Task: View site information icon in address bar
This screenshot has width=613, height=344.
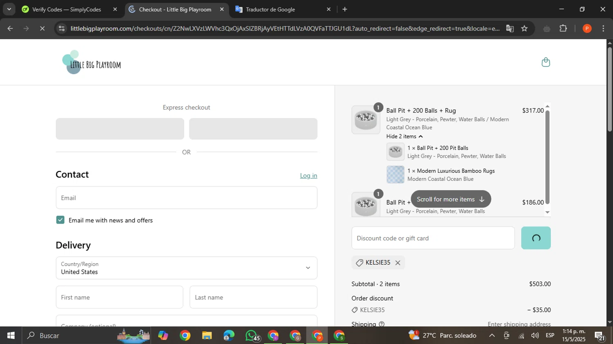Action: pyautogui.click(x=62, y=29)
